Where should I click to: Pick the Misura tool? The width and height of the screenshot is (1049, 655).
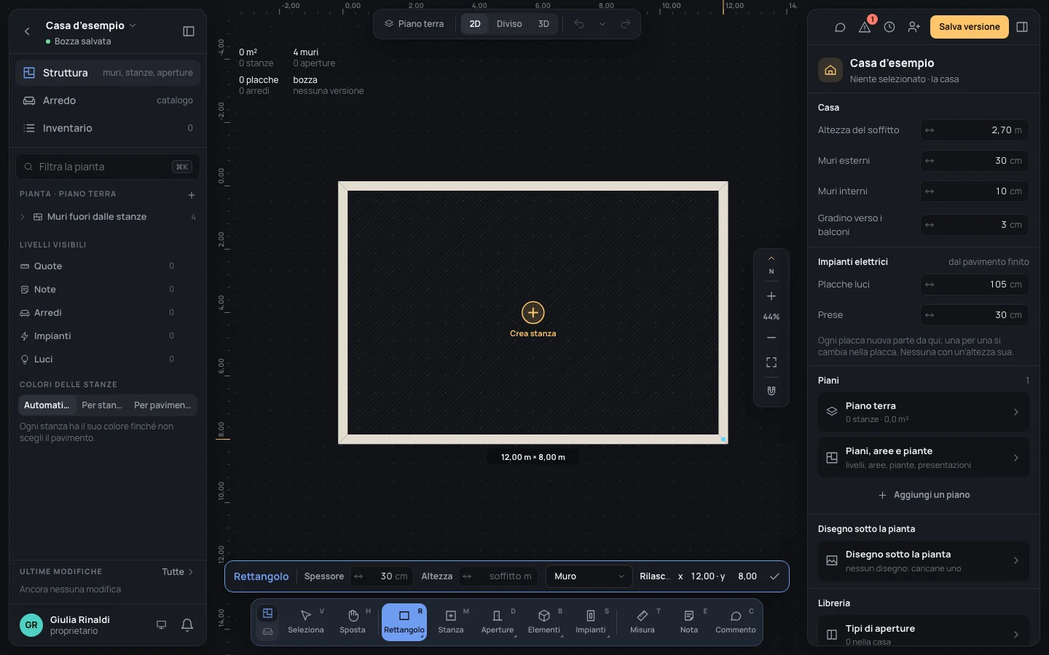pos(643,622)
